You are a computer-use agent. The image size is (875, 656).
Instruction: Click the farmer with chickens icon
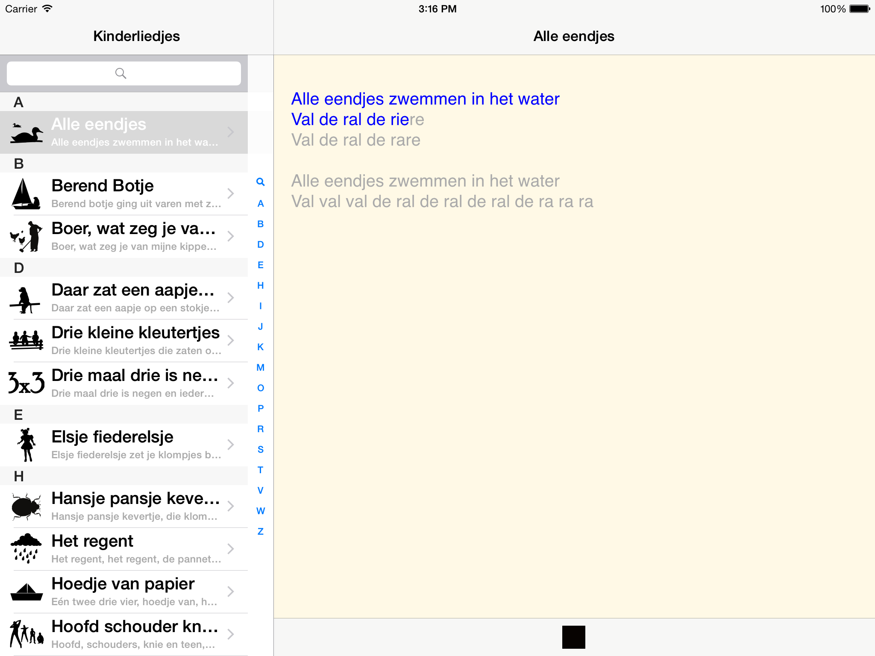click(26, 237)
